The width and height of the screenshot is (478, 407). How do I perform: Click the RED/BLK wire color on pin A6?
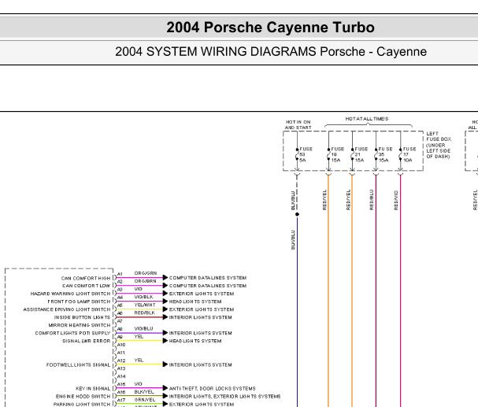click(144, 313)
